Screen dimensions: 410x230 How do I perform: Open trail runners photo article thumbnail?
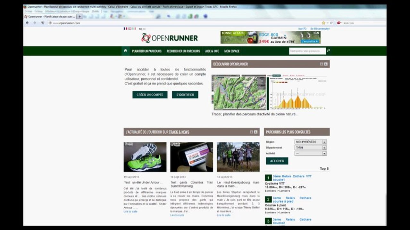coord(238,157)
